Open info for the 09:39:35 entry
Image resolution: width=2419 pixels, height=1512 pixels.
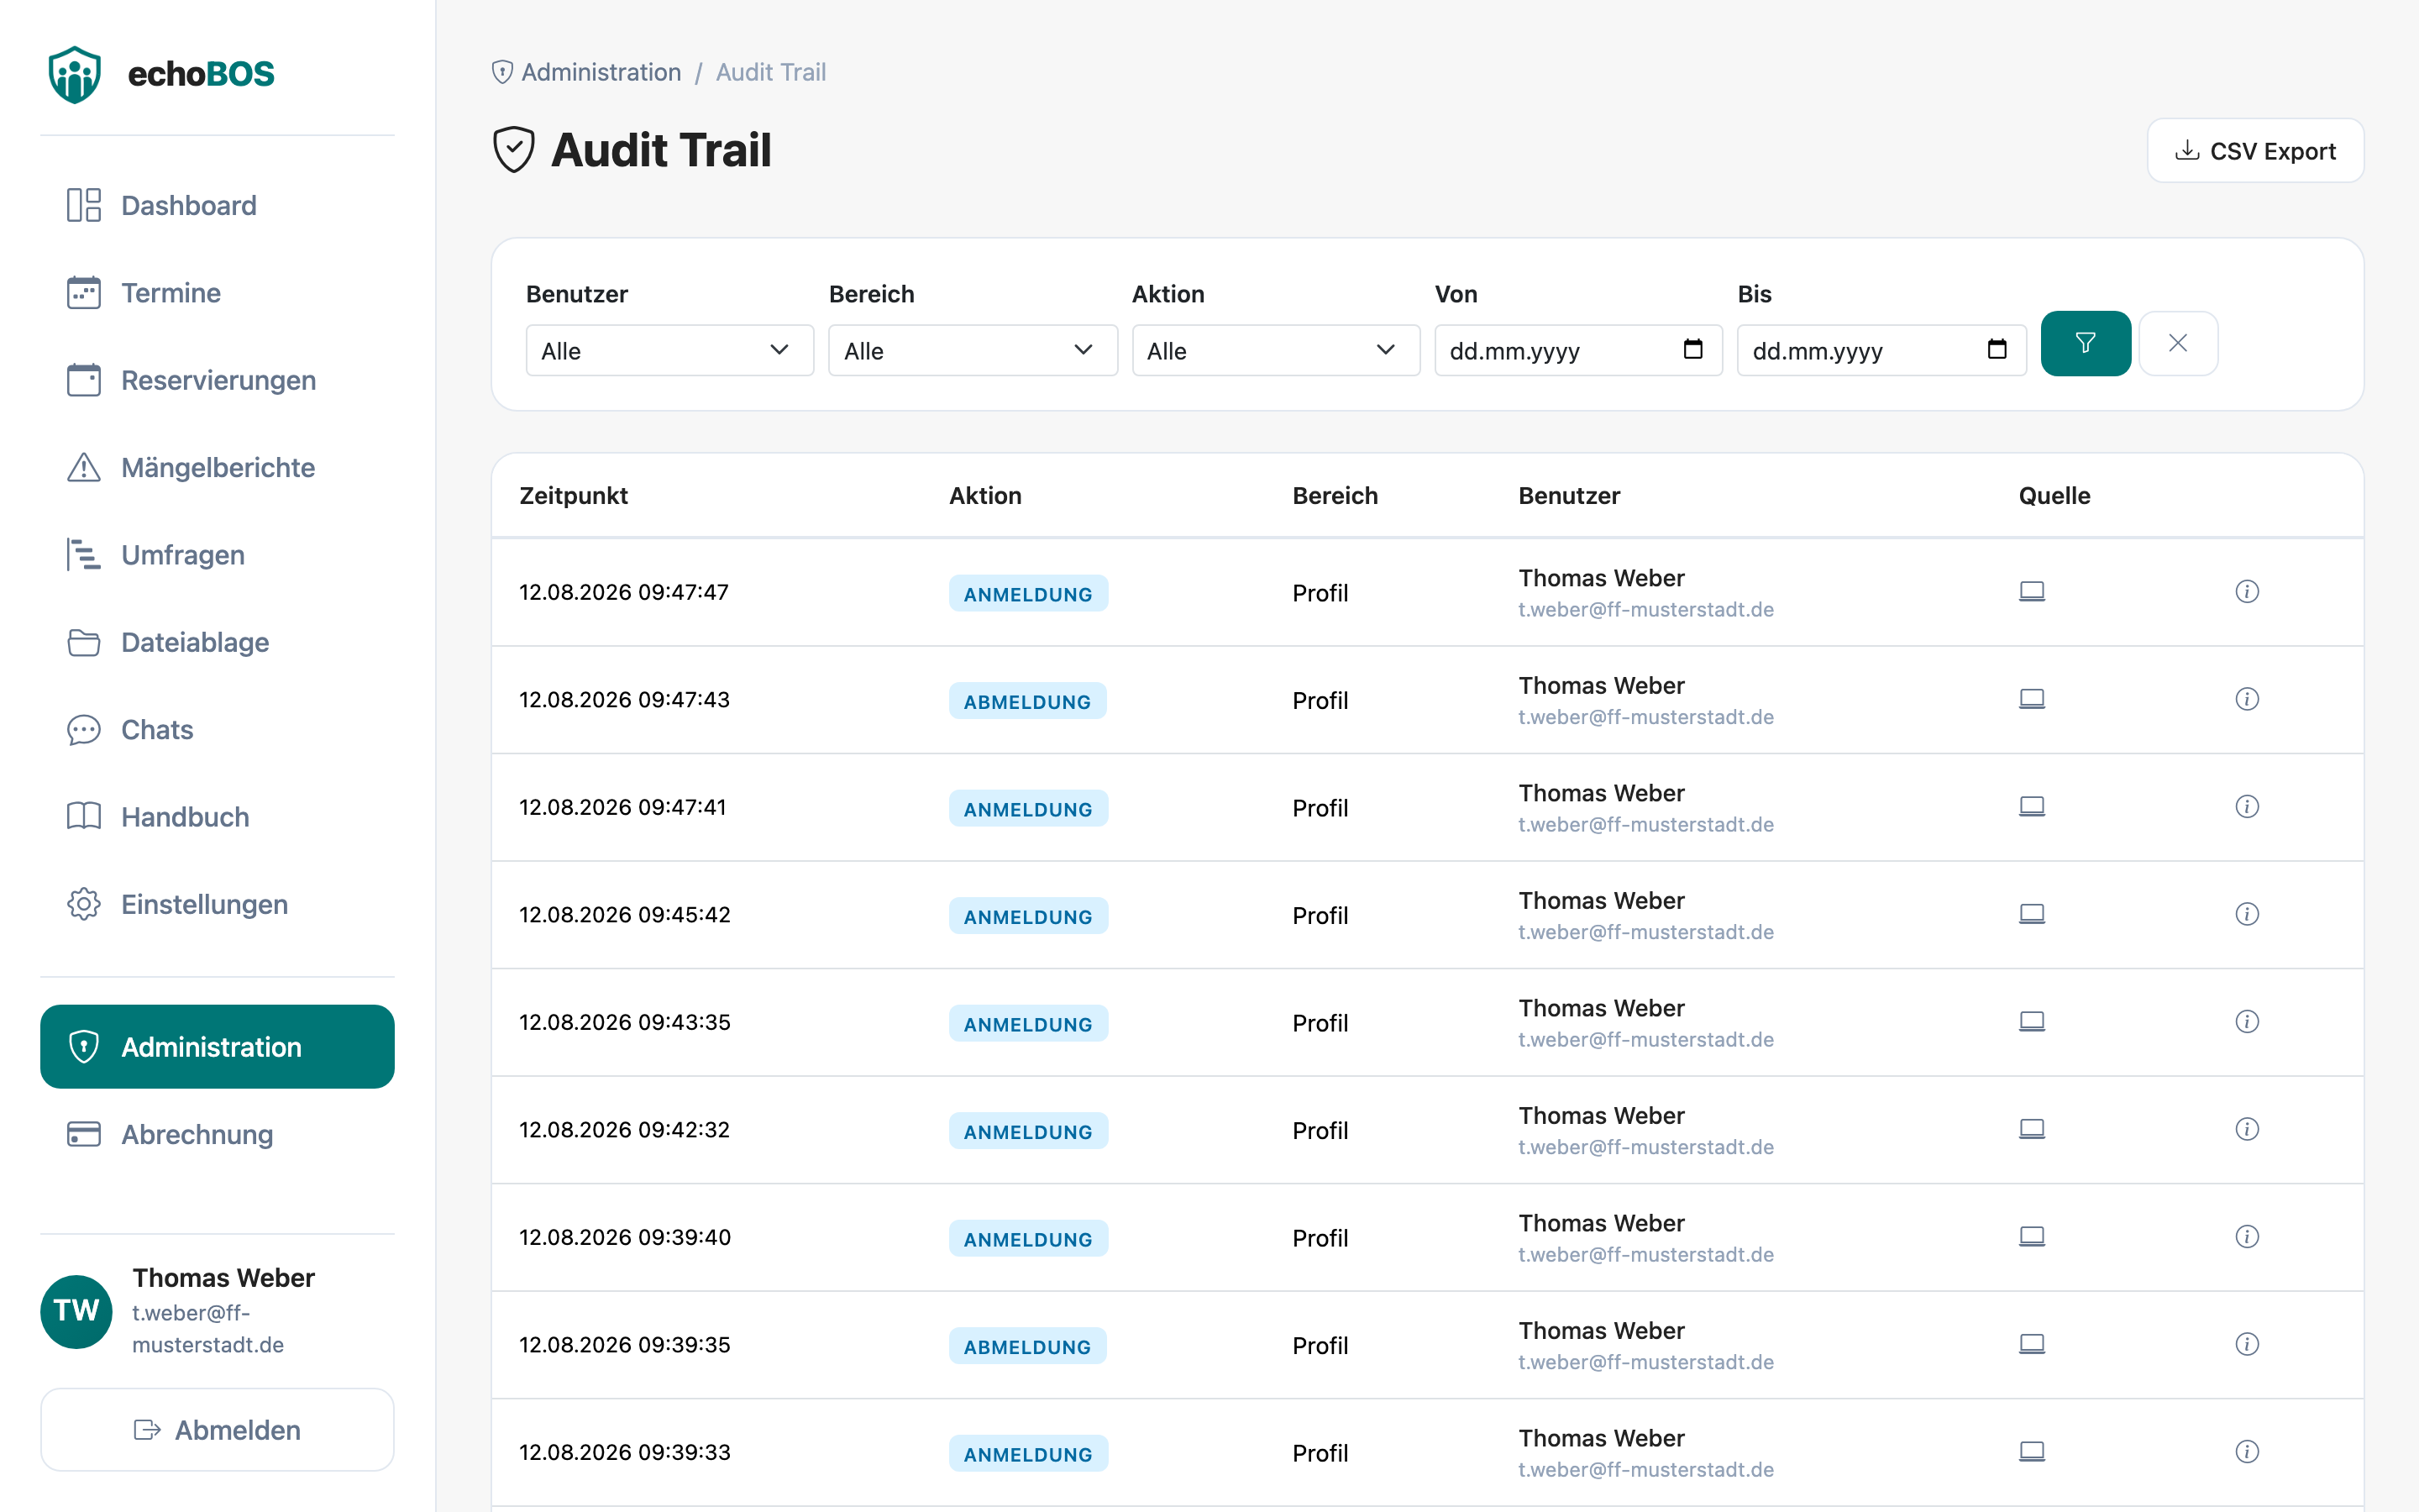point(2247,1344)
